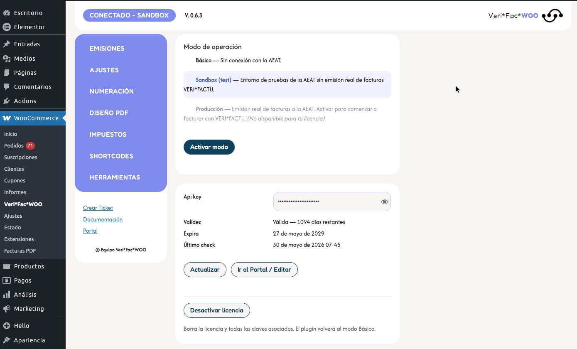Click Ir al Portal / Editar button
The width and height of the screenshot is (577, 349).
tap(264, 270)
